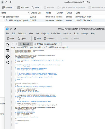Viewport: 105px width, 129px height.
Task: Toggle keep-above arrow on Ark titlebar
Action: click(6, 2)
